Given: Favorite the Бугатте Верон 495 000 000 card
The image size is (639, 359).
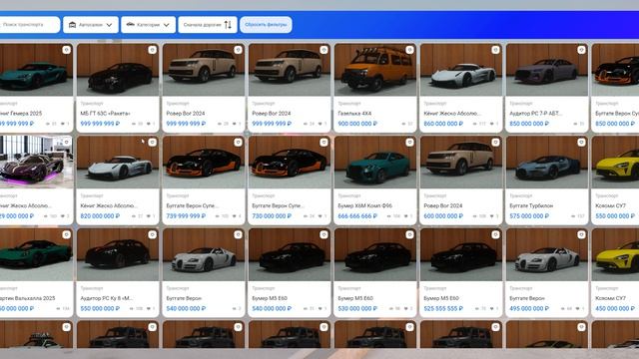Looking at the screenshot, I should tap(581, 234).
